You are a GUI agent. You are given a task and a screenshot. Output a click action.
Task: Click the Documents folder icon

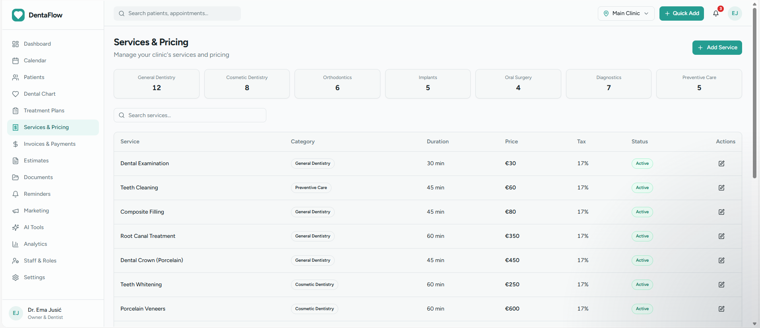click(16, 178)
